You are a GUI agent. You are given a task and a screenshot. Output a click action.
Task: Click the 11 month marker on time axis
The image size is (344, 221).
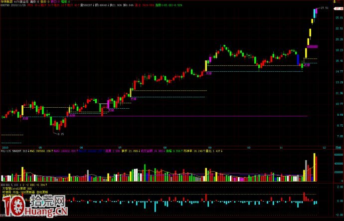click(281, 148)
